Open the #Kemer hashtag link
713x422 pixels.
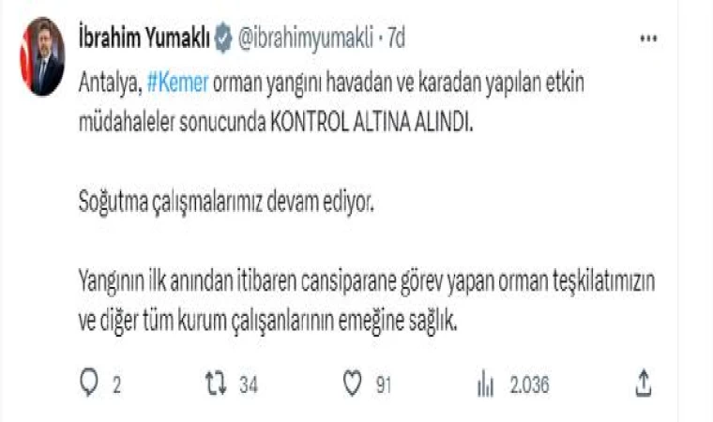[x=178, y=83]
